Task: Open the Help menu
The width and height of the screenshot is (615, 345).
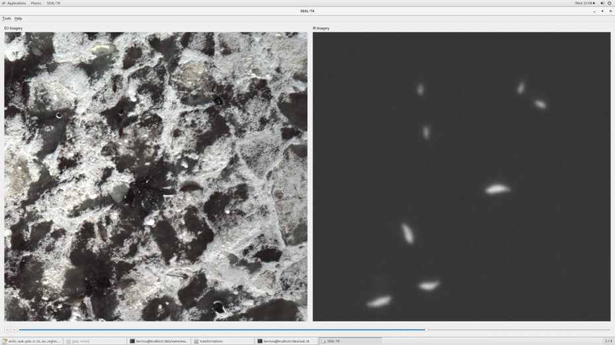Action: coord(18,18)
